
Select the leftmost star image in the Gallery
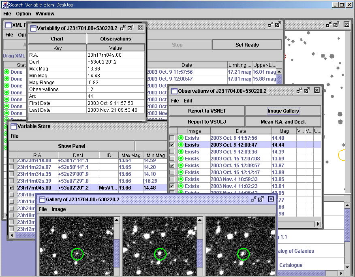[77, 246]
